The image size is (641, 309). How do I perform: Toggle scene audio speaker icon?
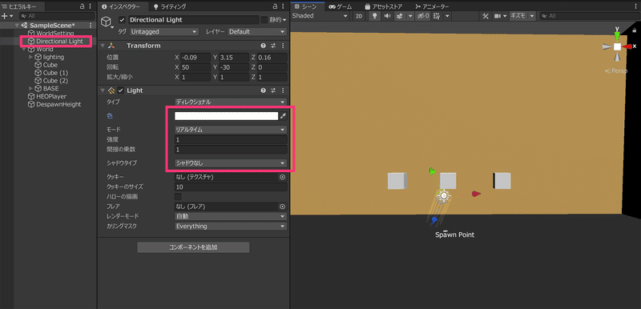[387, 16]
